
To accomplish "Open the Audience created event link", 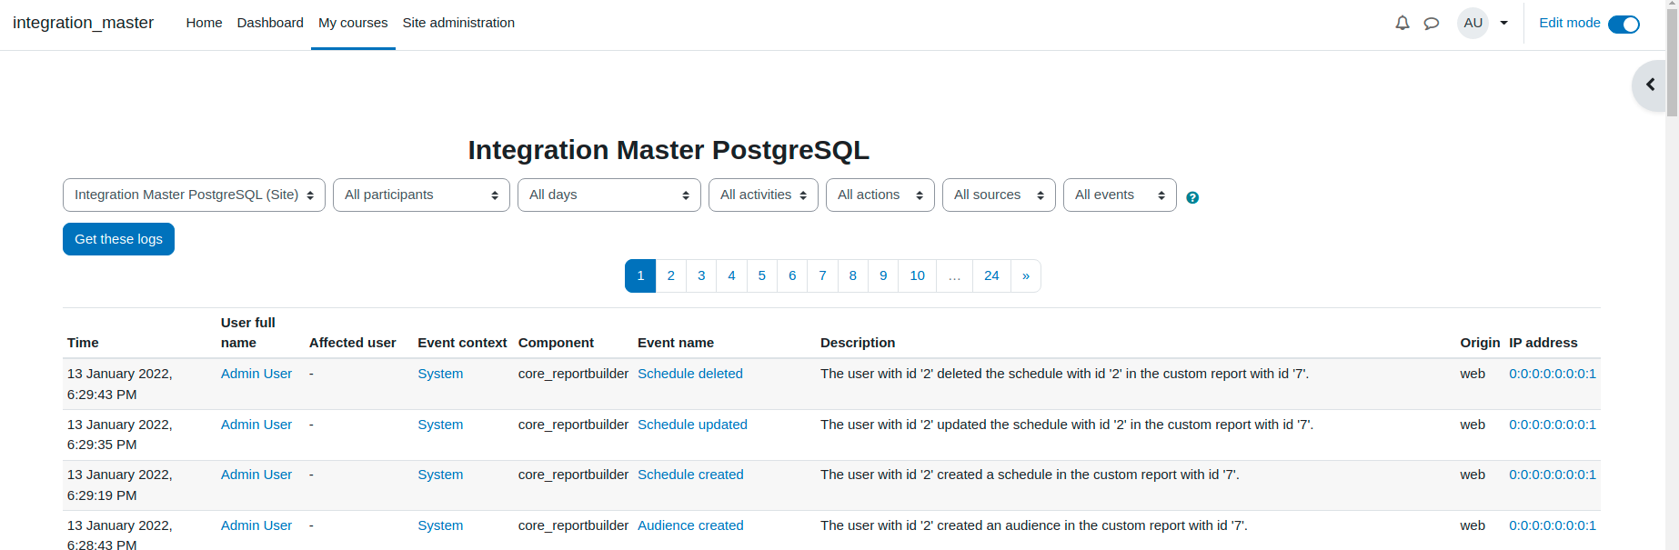I will (x=690, y=525).
